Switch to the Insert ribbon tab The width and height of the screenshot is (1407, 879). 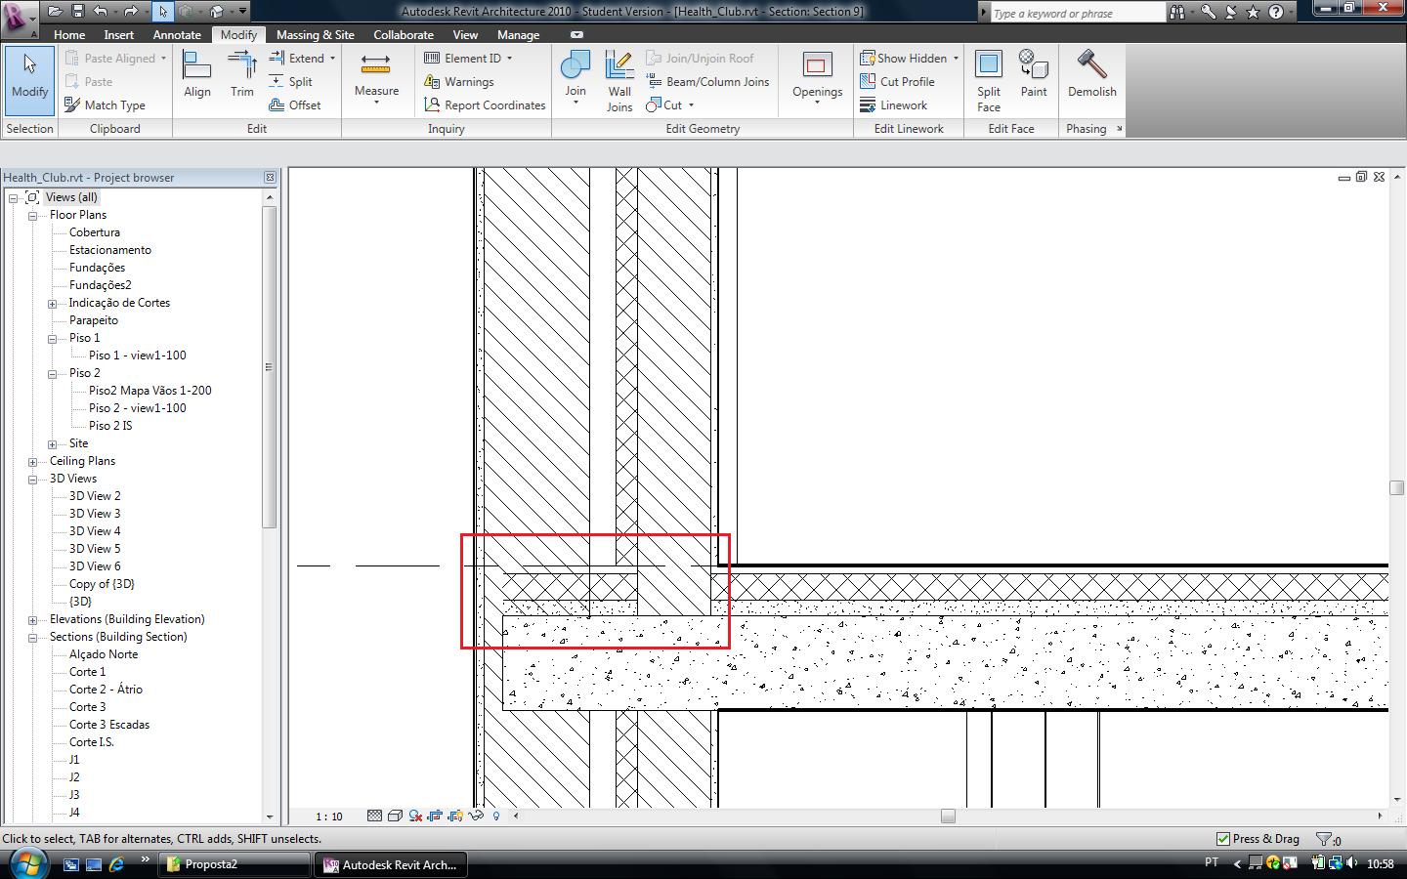click(119, 35)
